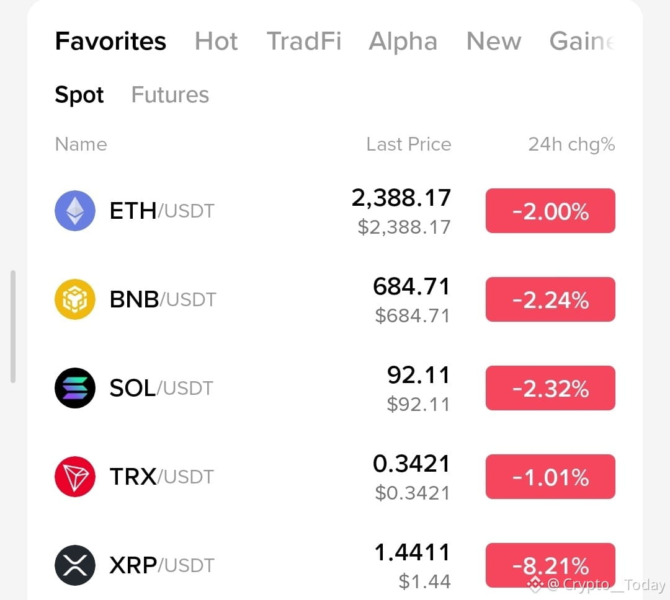Select the Alpha tab

[403, 42]
